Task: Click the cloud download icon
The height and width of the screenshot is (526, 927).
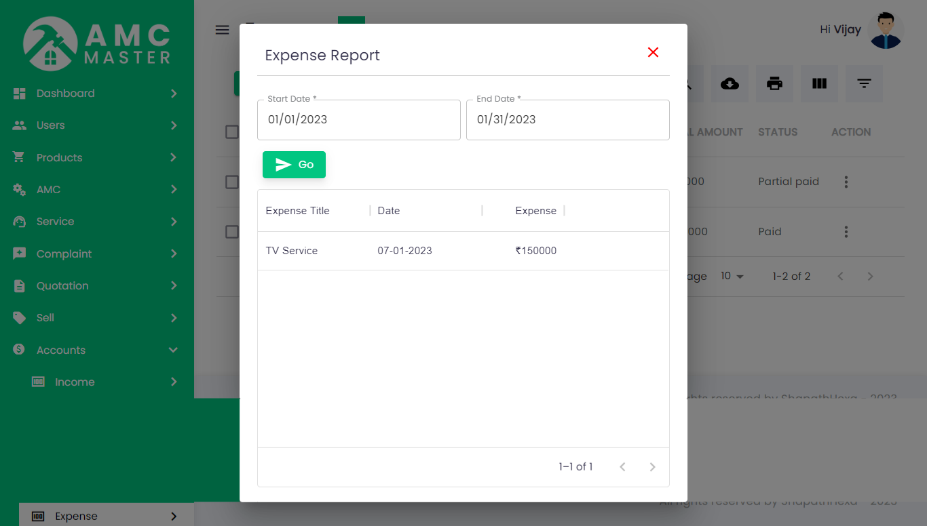Action: point(730,84)
